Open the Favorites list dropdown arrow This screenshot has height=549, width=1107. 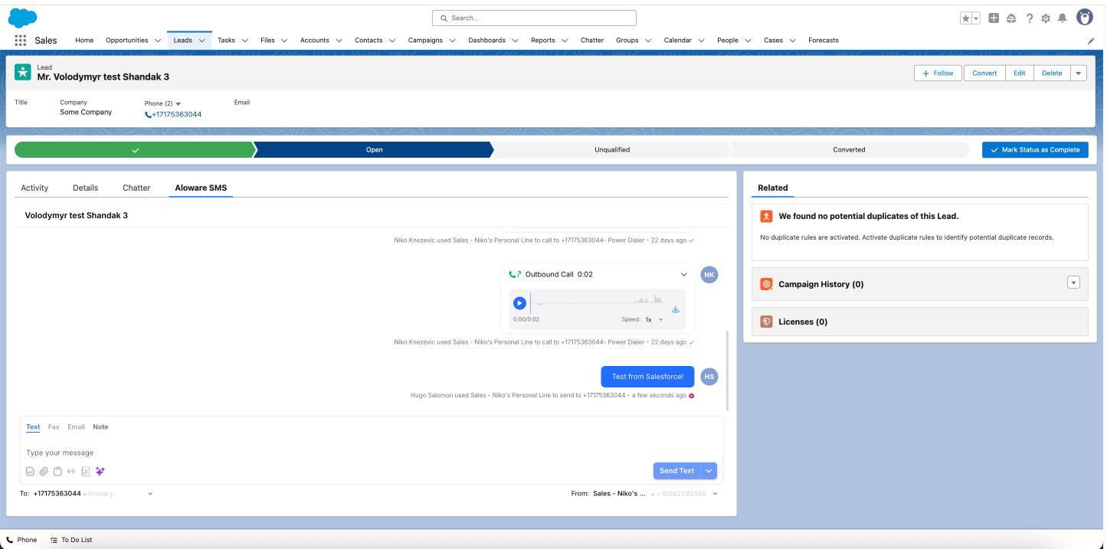click(976, 18)
